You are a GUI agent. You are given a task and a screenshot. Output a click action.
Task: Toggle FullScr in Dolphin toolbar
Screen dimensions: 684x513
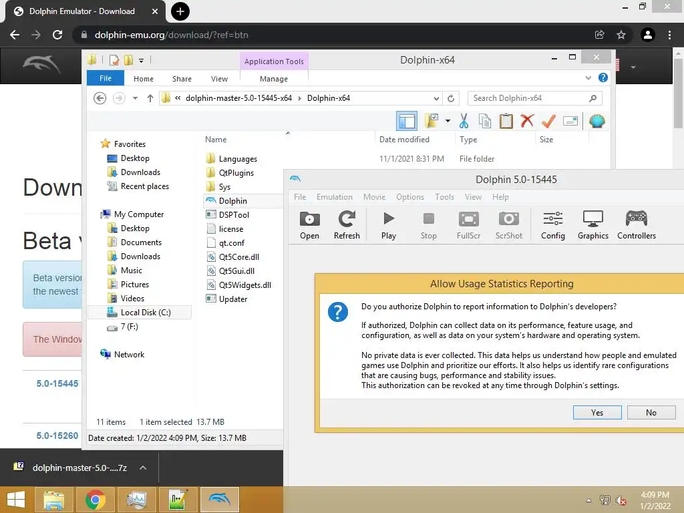tap(468, 224)
